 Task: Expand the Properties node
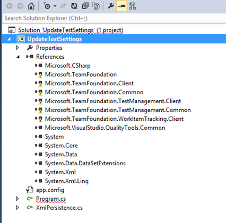tap(18, 48)
